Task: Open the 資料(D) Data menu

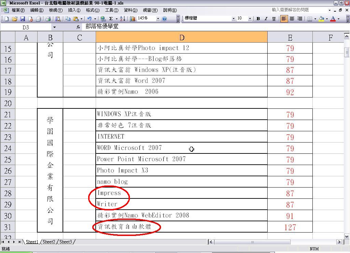Action: (x=131, y=10)
